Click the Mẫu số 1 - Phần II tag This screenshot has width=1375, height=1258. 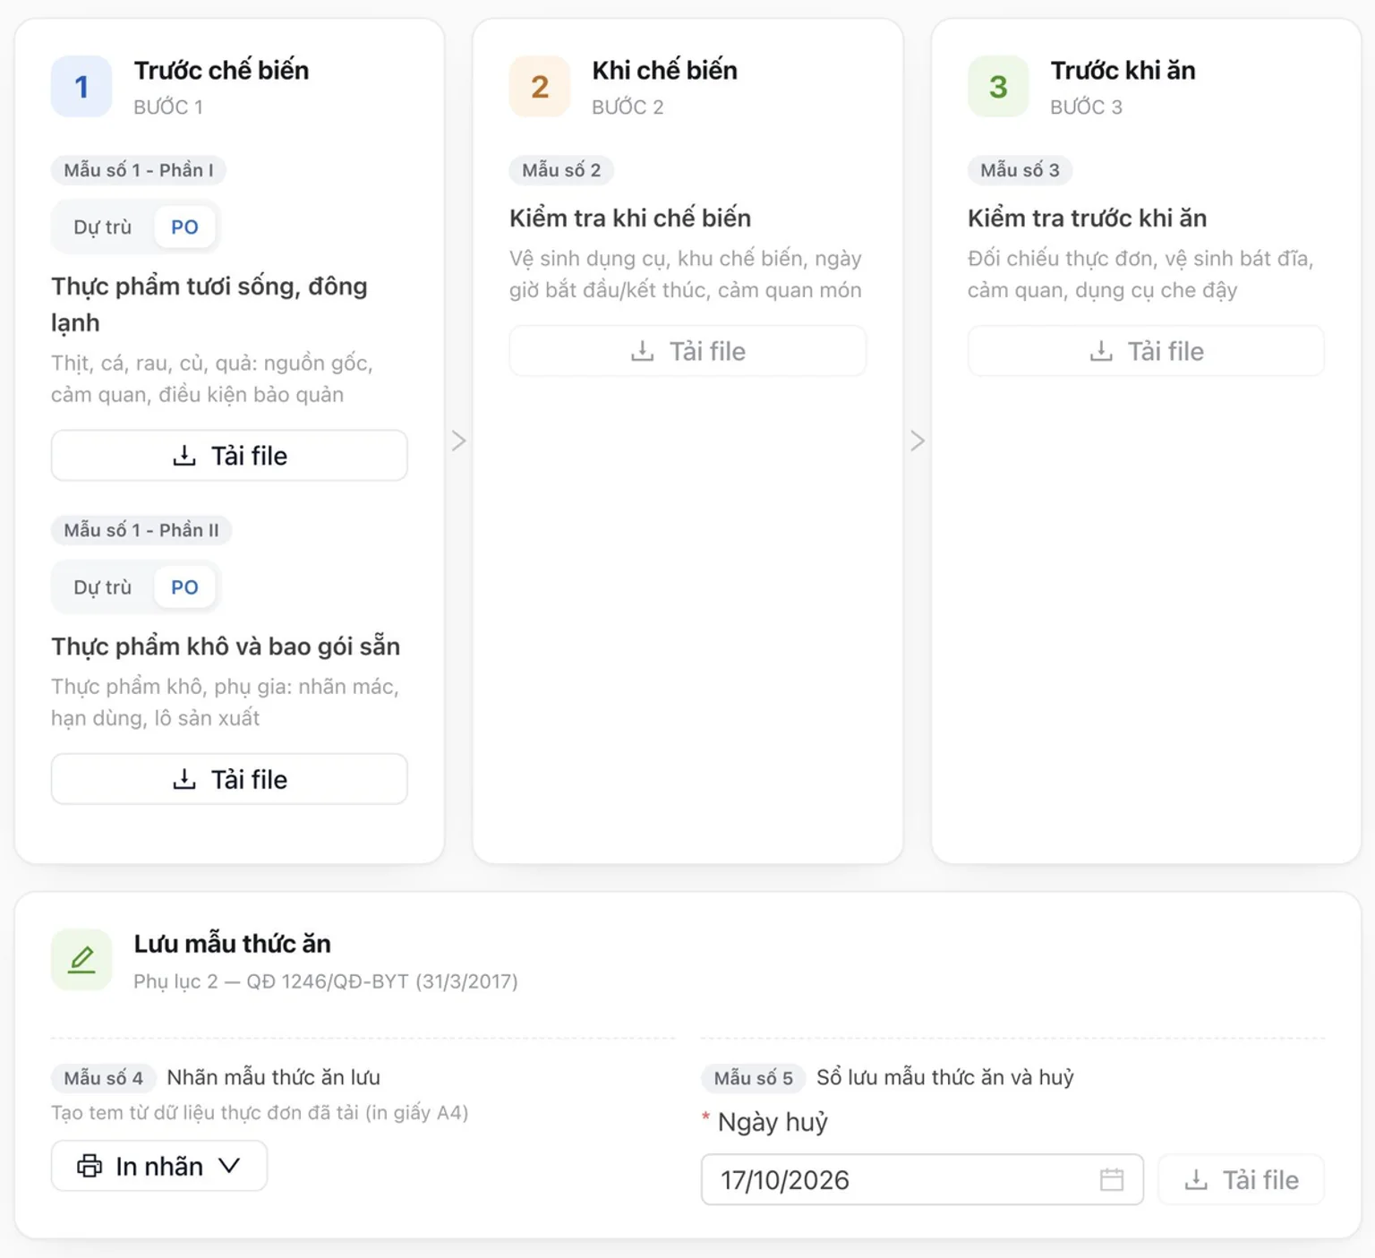point(141,530)
